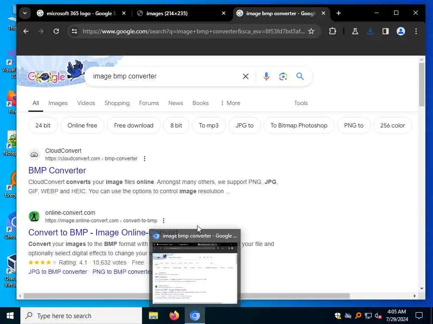Viewport: 433px width, 324px height.
Task: Clear the search box text
Action: [246, 76]
